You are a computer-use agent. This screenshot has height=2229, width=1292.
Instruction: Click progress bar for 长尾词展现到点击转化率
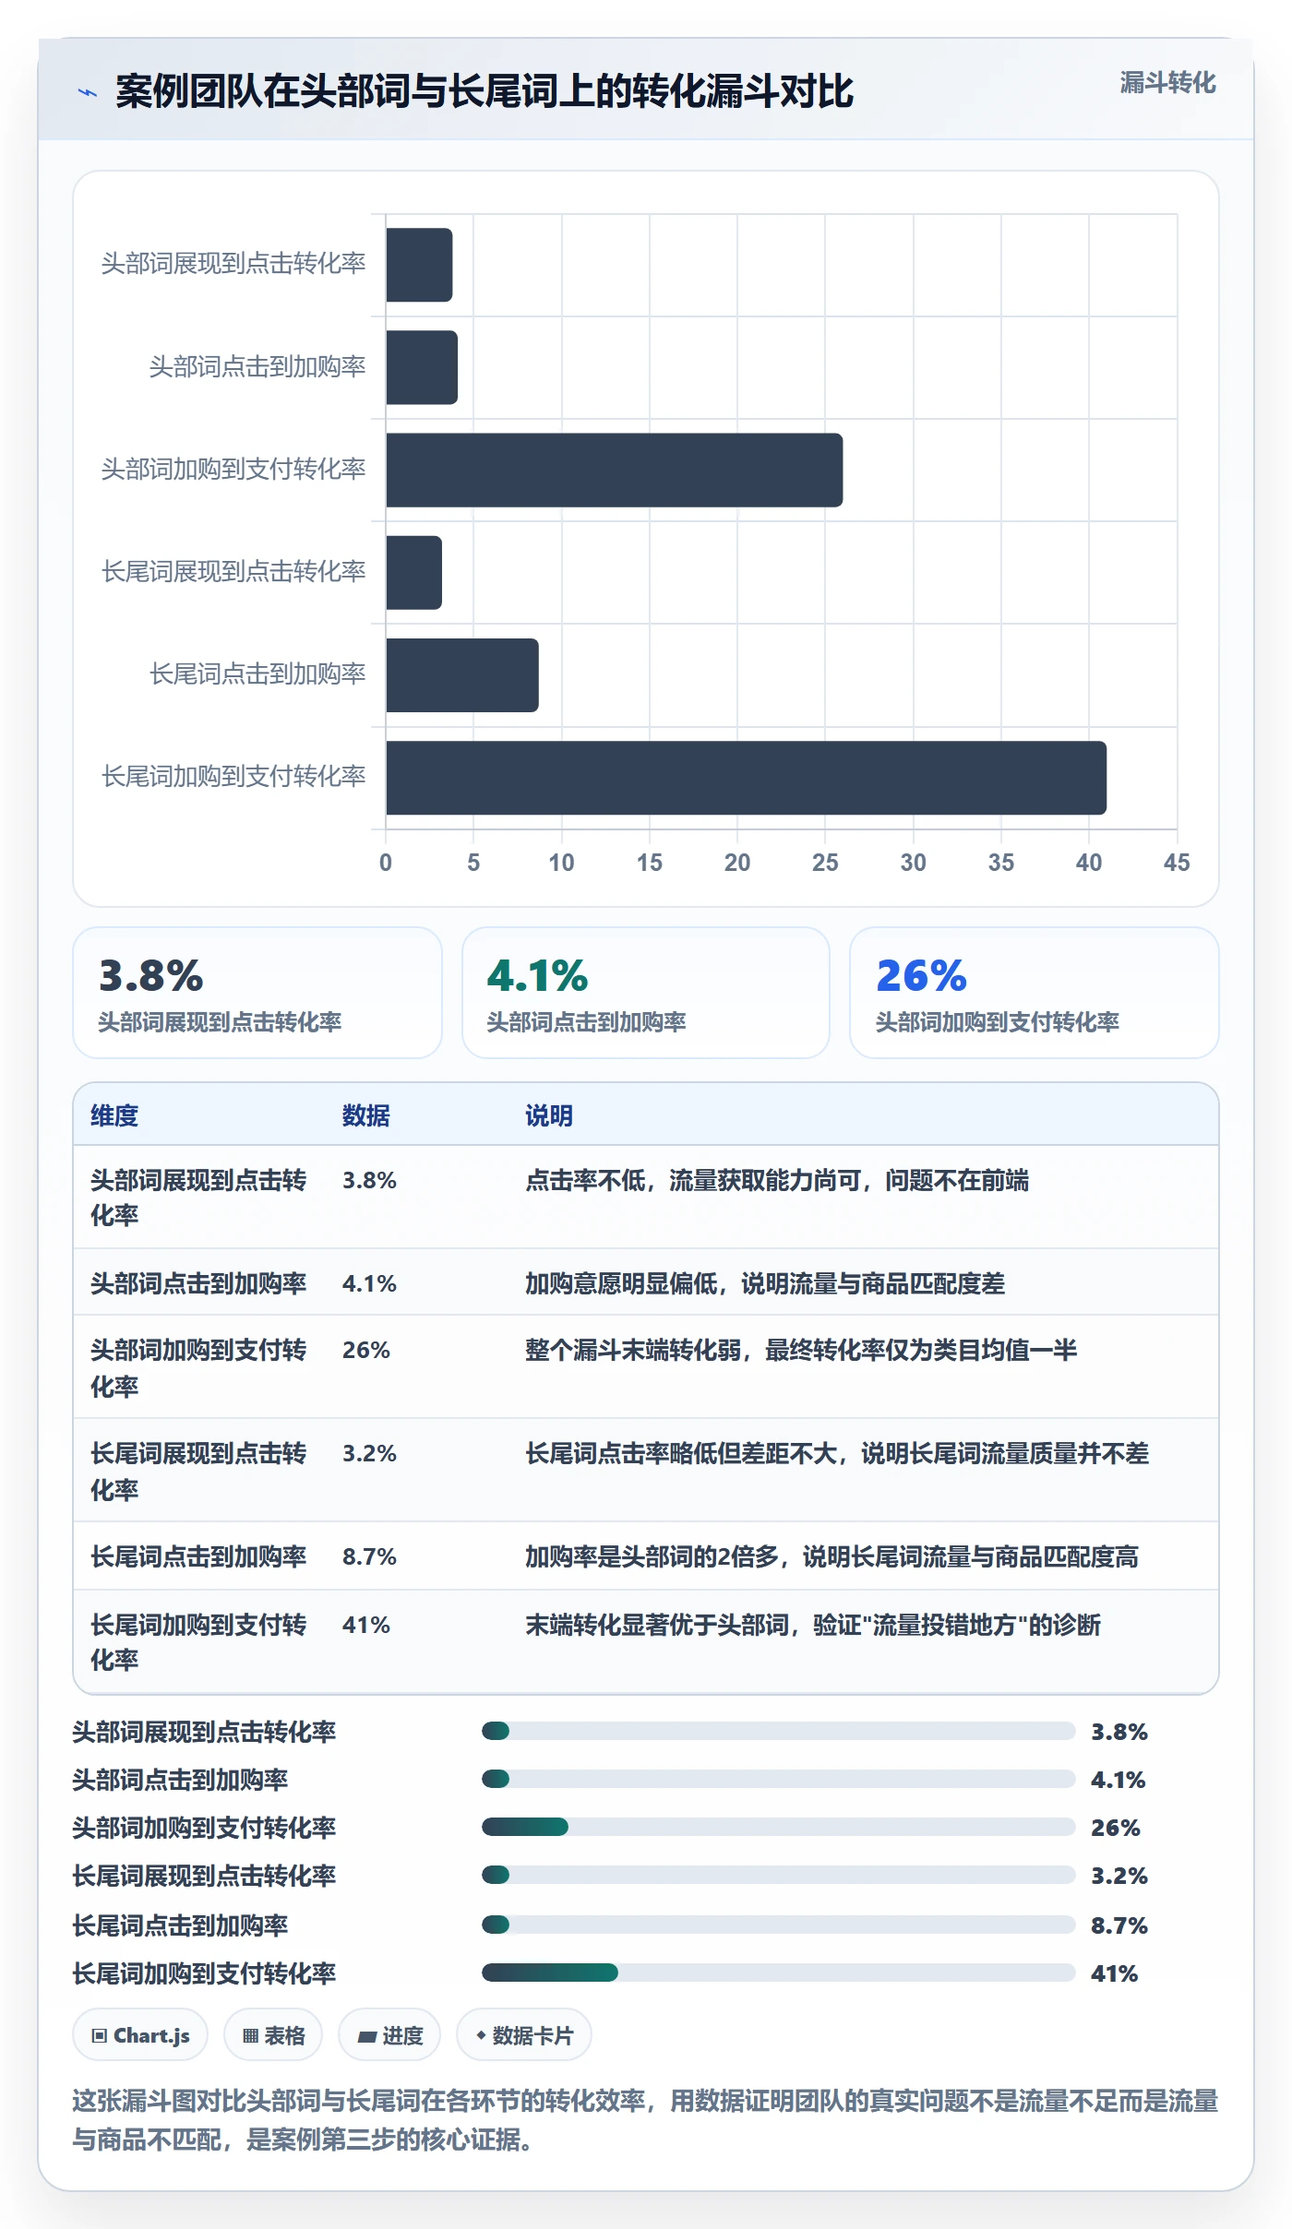coord(778,1875)
